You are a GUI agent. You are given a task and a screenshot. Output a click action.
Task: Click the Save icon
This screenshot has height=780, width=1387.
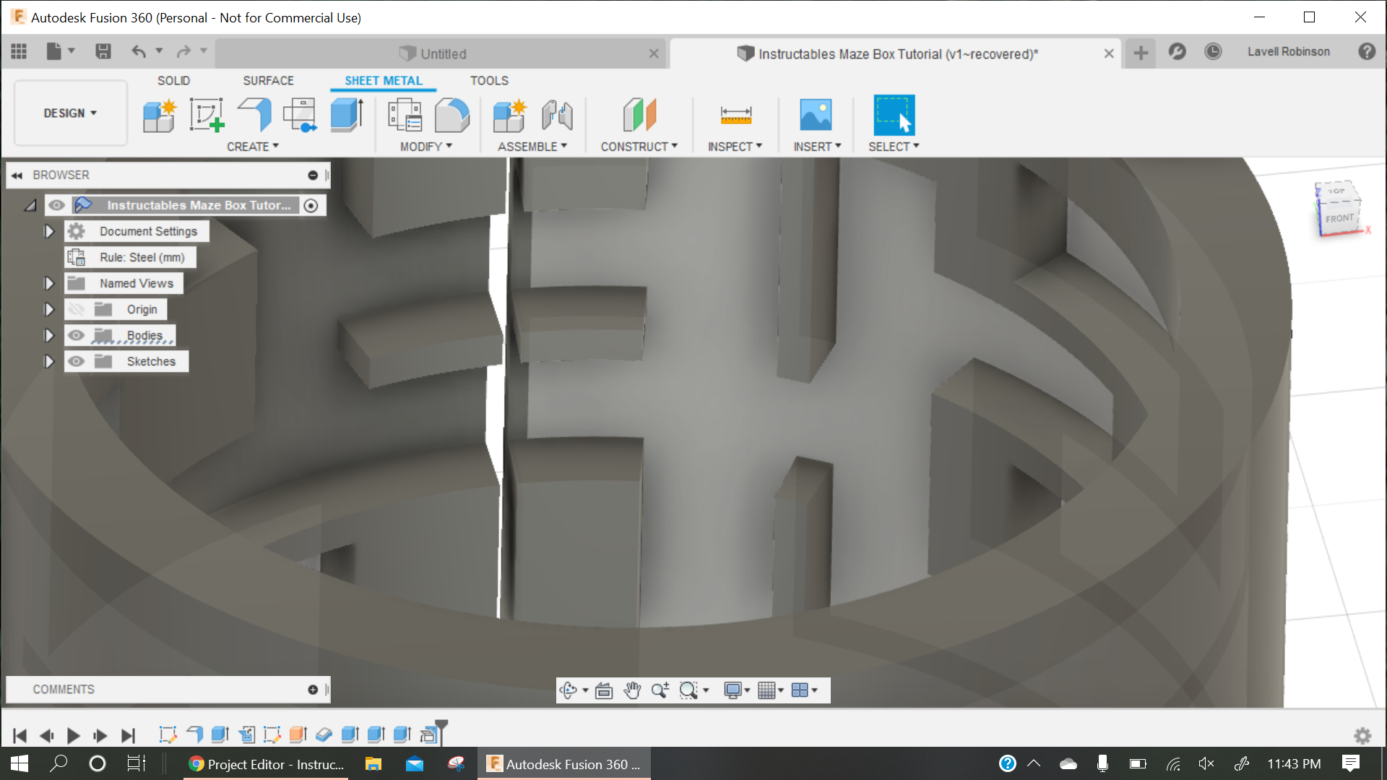[103, 51]
